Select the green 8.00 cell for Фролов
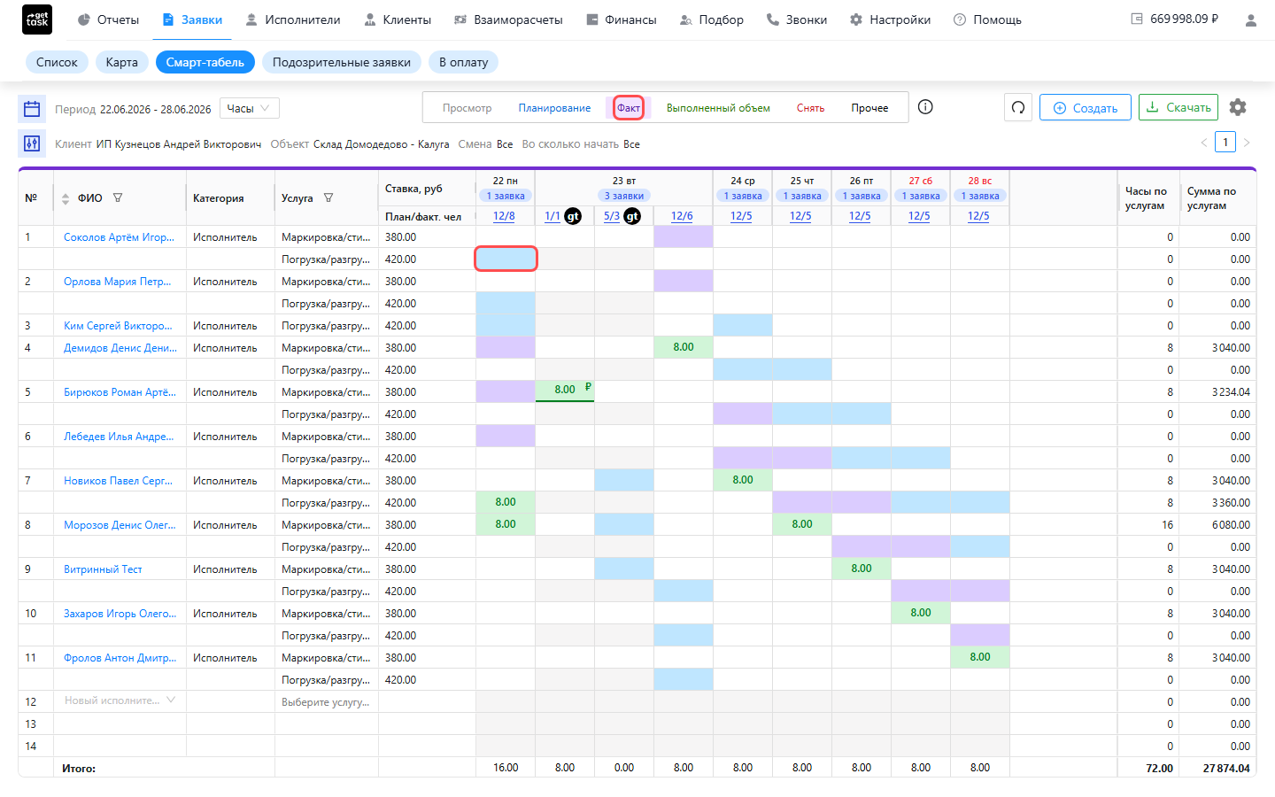 click(x=979, y=657)
